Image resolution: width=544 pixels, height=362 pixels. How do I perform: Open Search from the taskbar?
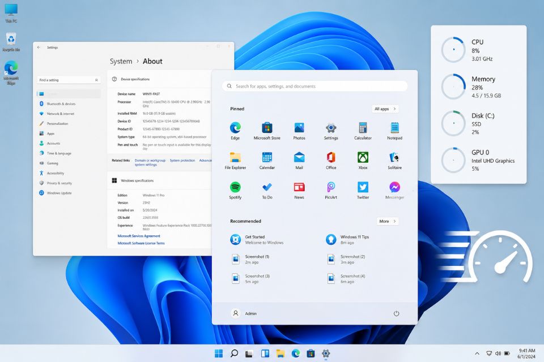[x=234, y=354]
